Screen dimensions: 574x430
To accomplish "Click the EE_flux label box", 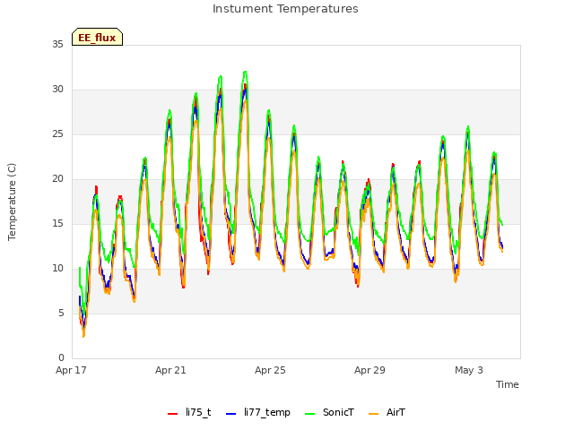I will [97, 37].
